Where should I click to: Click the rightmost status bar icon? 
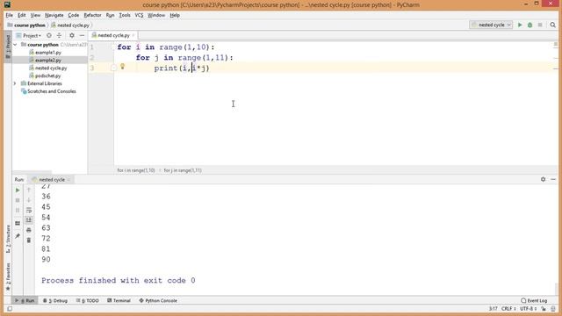(553, 308)
